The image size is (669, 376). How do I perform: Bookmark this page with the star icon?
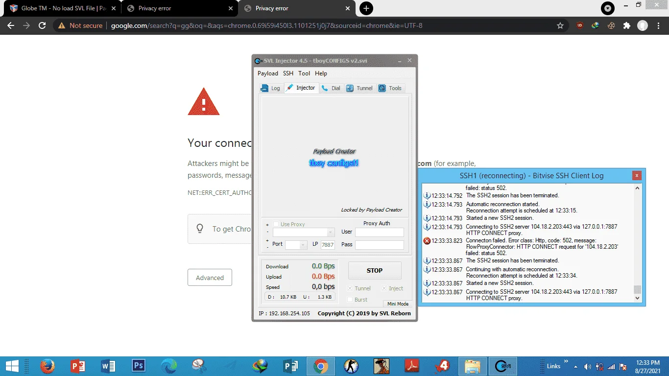(560, 25)
